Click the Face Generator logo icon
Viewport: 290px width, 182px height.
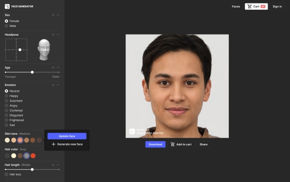point(7,6)
